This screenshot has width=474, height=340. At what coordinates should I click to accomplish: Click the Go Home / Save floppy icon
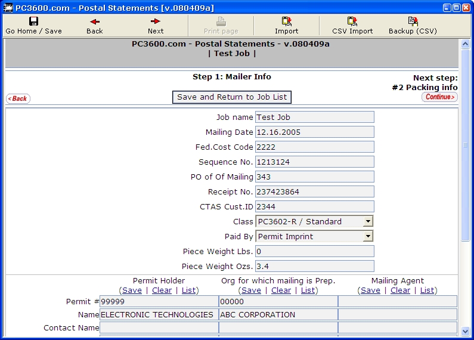pyautogui.click(x=33, y=21)
